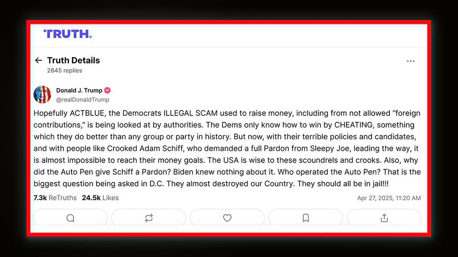Screen dimensions: 458x257
Task: Click the red verified badge
Action: pyautogui.click(x=107, y=90)
